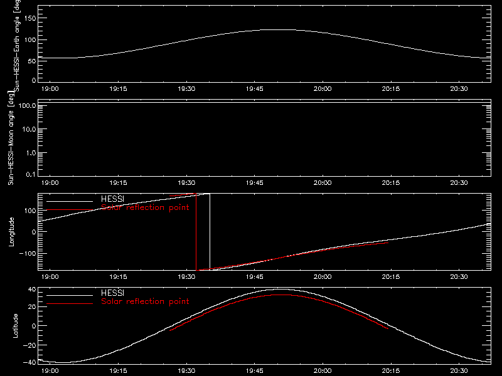Screen dimensions: 502x376
Task: Click red vertical longitude wrap line
Action: point(196,232)
